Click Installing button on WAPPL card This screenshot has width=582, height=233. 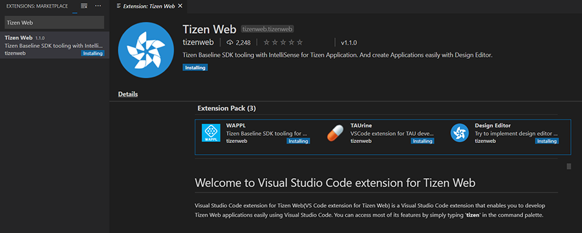pos(298,141)
